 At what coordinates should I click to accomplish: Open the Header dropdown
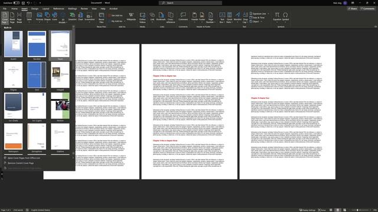click(194, 18)
